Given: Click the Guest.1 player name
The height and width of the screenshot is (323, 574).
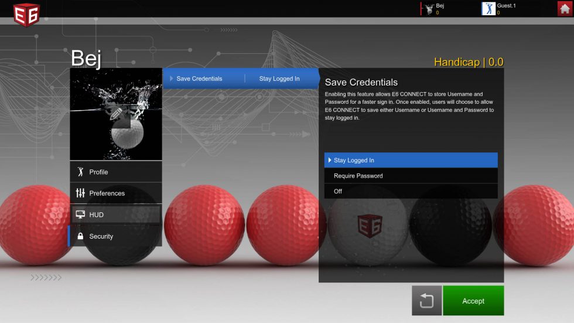Looking at the screenshot, I should click(x=506, y=5).
